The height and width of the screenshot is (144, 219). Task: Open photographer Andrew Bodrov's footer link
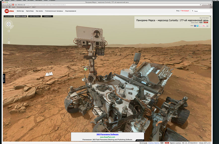point(154,143)
